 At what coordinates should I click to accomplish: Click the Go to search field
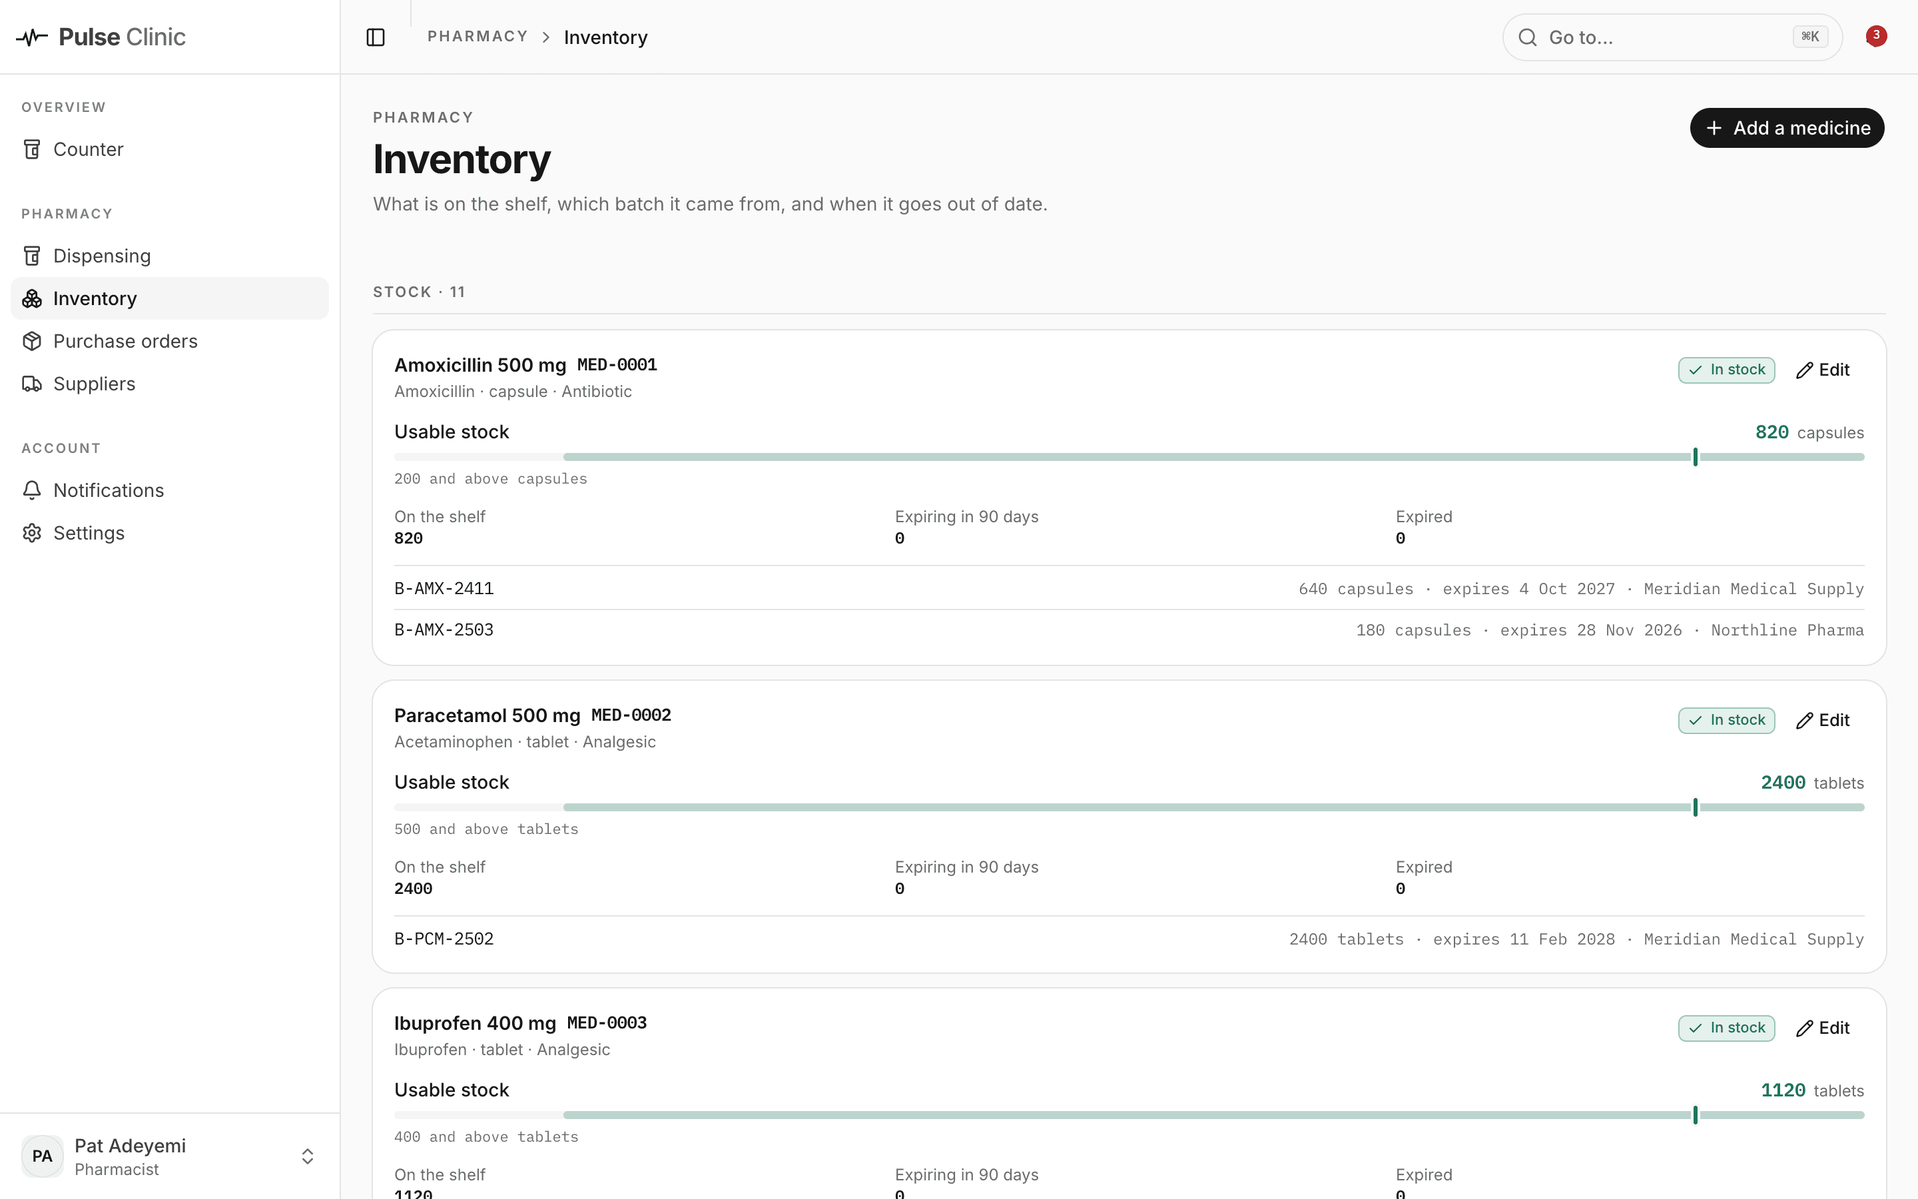tap(1672, 37)
